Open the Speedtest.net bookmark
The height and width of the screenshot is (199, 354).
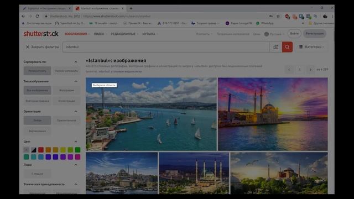tap(70, 23)
